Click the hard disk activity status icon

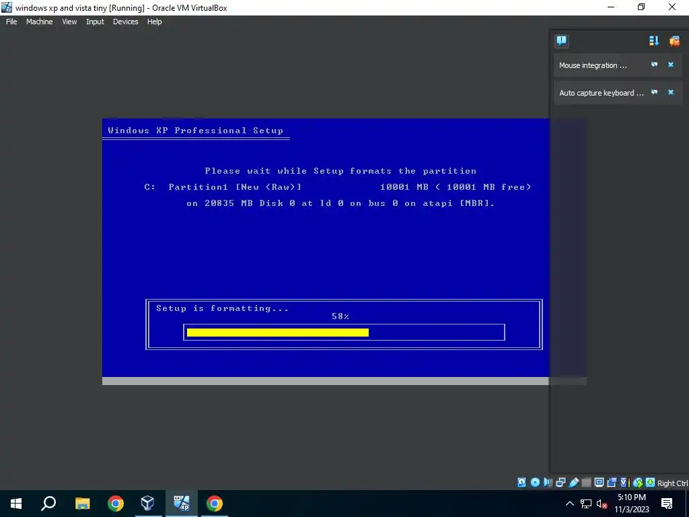coord(521,482)
